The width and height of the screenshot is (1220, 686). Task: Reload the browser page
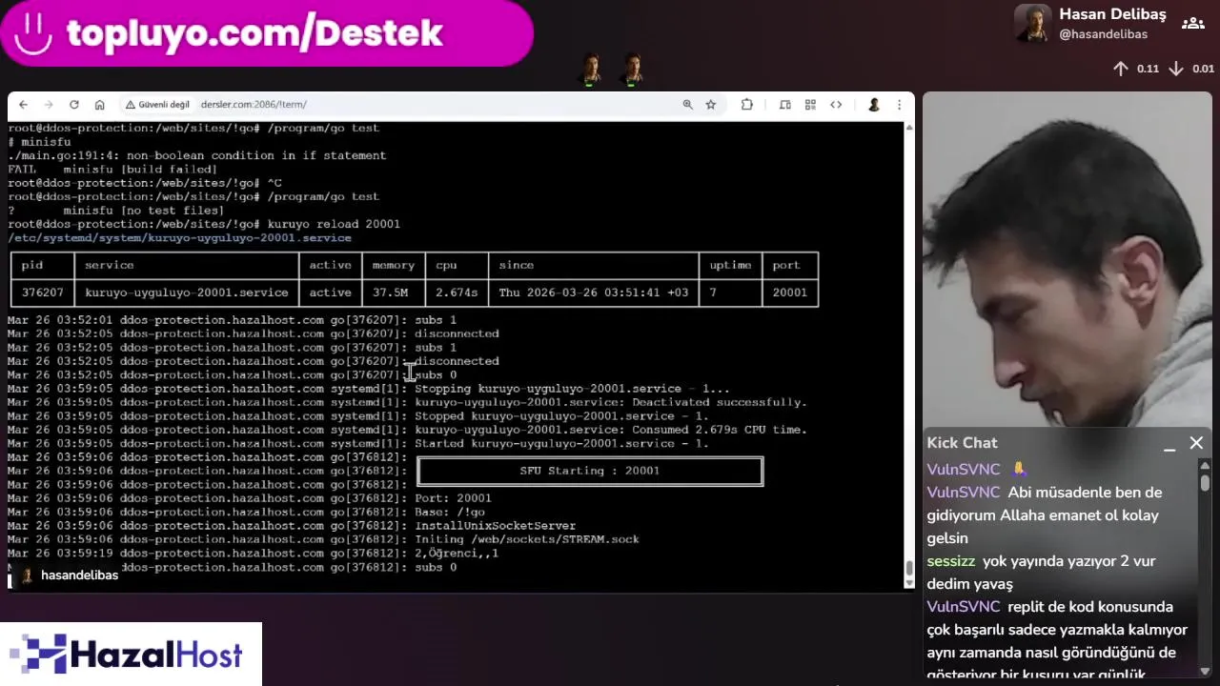click(x=73, y=105)
